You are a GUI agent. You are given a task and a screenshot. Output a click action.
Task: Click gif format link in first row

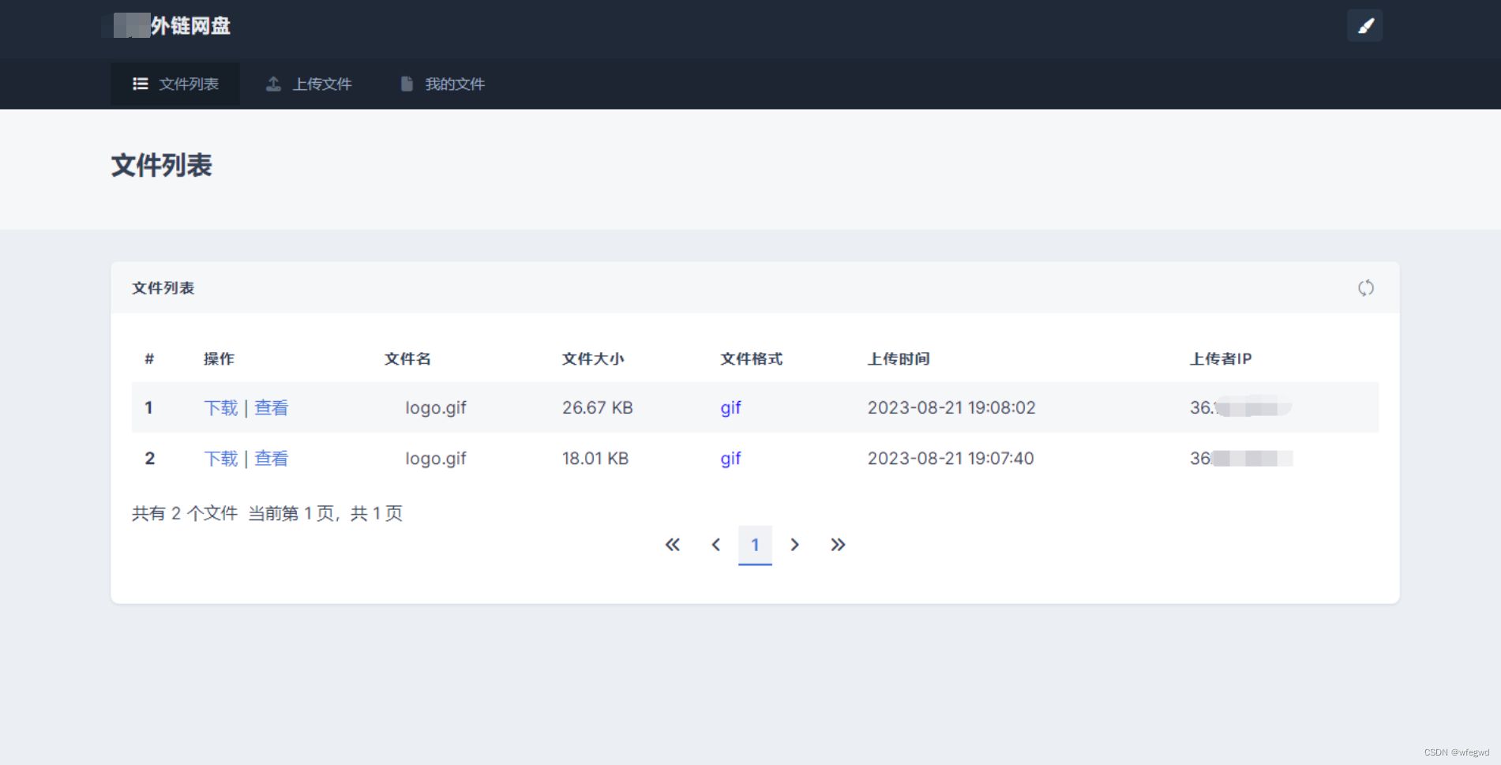coord(730,408)
